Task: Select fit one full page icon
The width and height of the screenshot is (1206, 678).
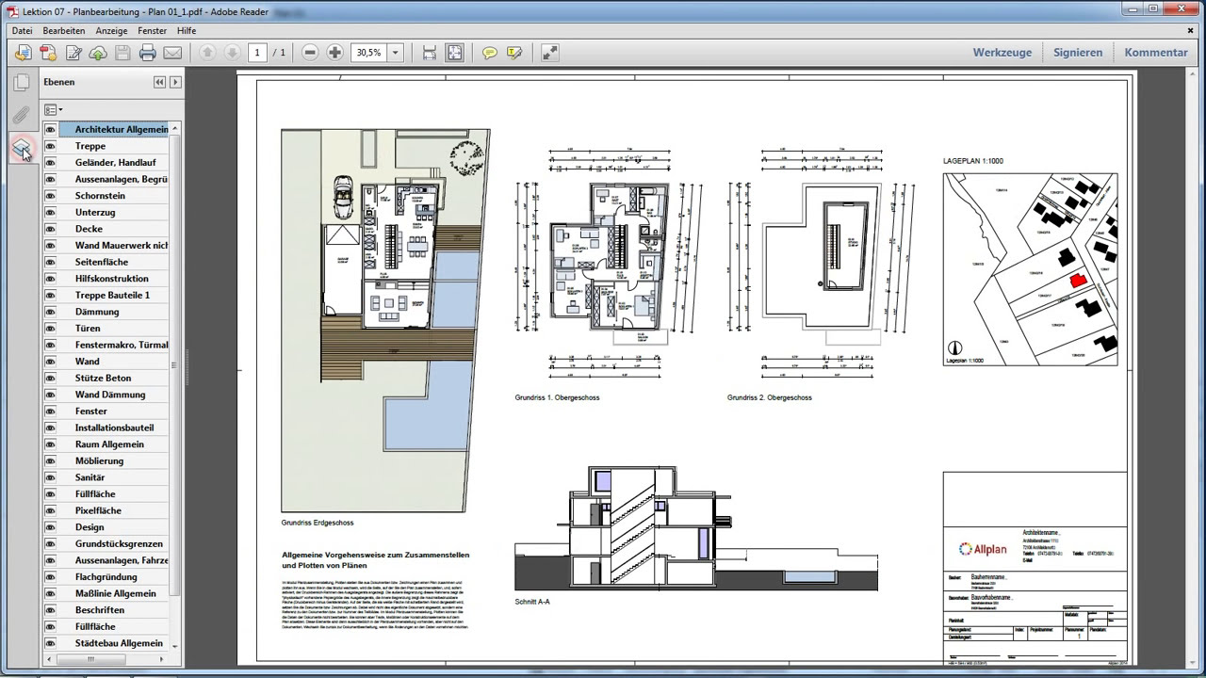Action: [x=454, y=53]
